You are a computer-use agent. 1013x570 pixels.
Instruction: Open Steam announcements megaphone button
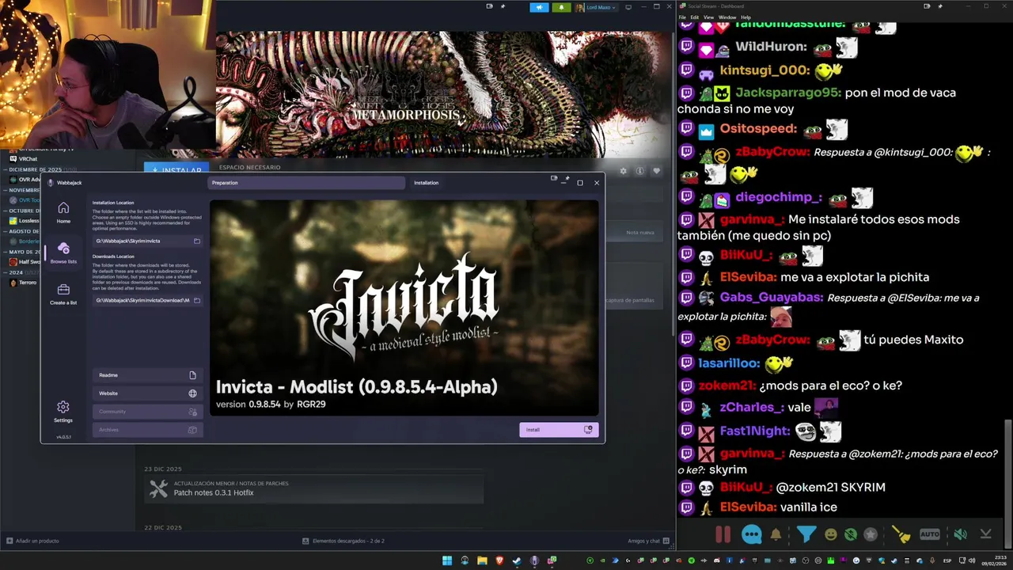[x=540, y=7]
